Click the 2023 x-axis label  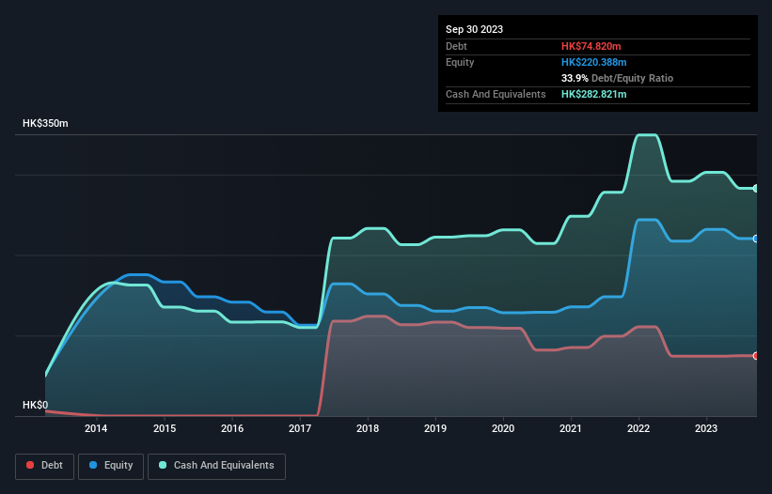pyautogui.click(x=706, y=428)
